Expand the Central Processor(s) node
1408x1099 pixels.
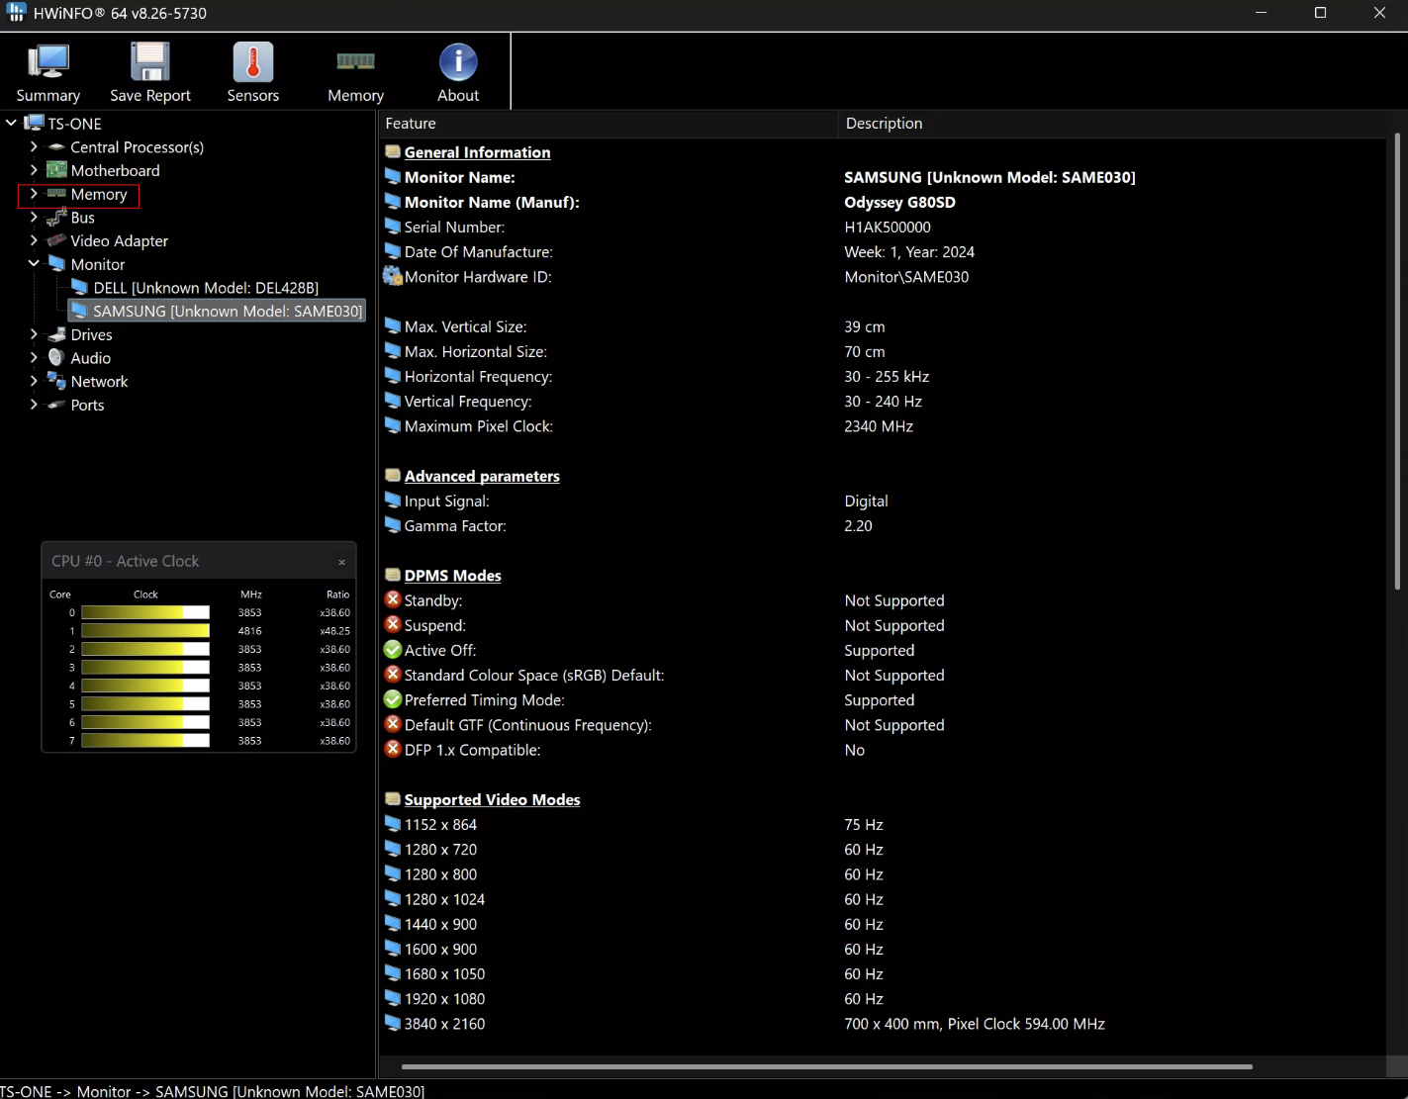pyautogui.click(x=34, y=146)
